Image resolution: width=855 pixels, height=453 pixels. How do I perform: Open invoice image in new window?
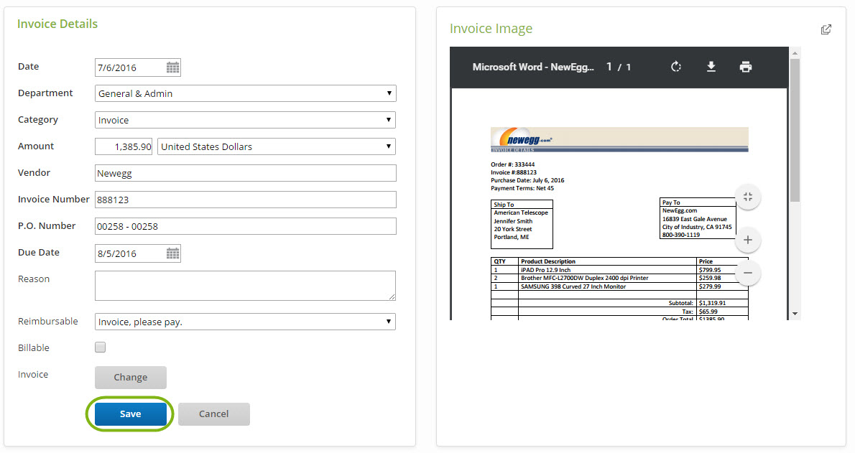[x=826, y=29]
